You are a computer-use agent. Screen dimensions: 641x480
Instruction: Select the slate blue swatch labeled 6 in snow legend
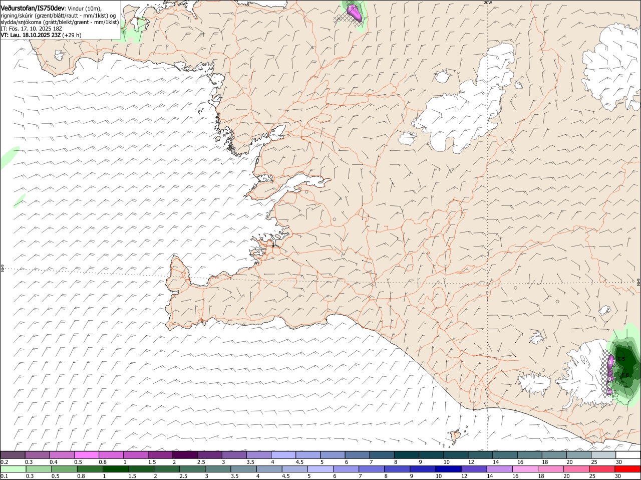(357, 455)
